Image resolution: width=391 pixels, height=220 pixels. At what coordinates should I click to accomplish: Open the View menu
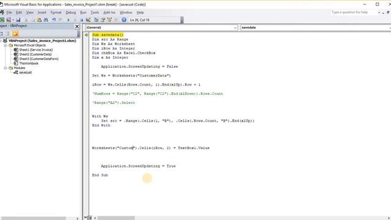(x=30, y=12)
